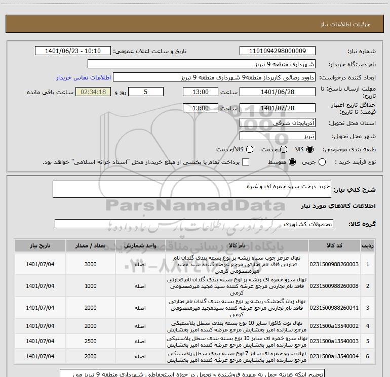390x377 pixels.
Task: Open the اطلاعات تماس خریدار link
Action: (x=84, y=77)
